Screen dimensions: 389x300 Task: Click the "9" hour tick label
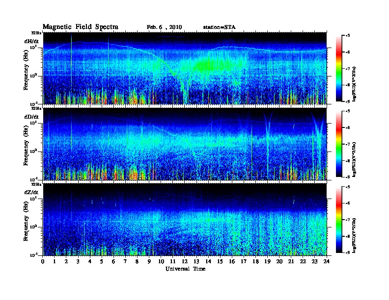149,261
